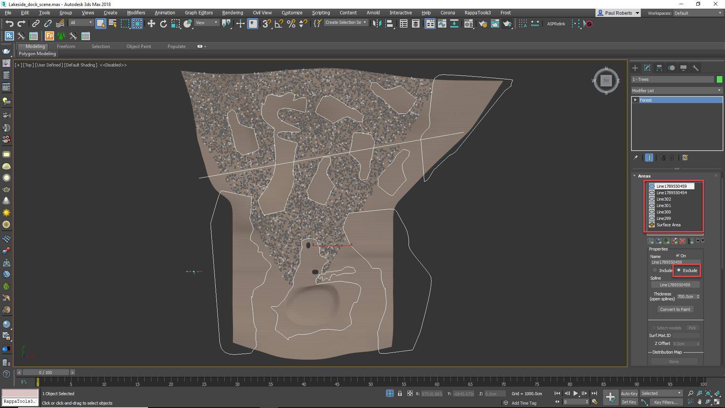Uncheck the On checkbox in Properties
Image resolution: width=725 pixels, height=408 pixels.
point(677,256)
